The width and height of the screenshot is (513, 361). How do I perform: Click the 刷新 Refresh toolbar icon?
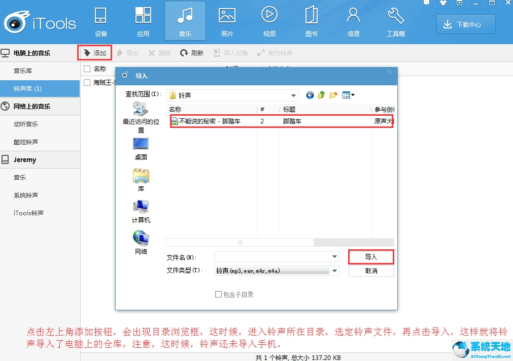click(x=192, y=53)
